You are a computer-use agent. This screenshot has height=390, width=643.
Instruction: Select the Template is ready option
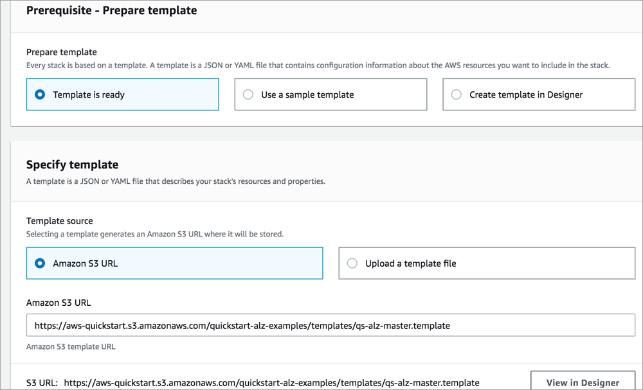click(x=122, y=94)
